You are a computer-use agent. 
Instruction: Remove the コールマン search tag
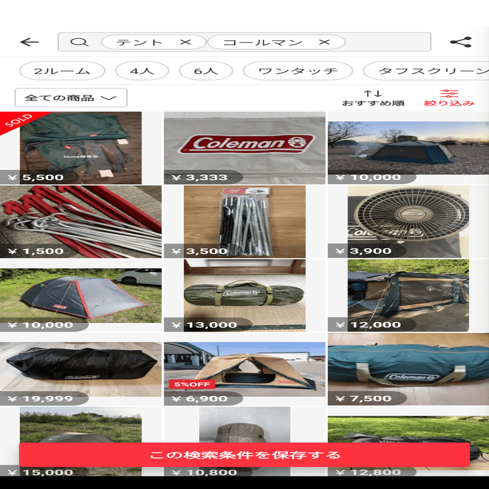coord(324,42)
